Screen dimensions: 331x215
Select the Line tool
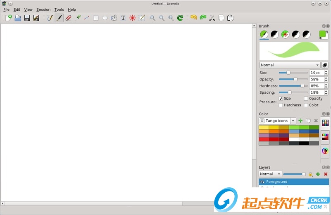pos(86,18)
